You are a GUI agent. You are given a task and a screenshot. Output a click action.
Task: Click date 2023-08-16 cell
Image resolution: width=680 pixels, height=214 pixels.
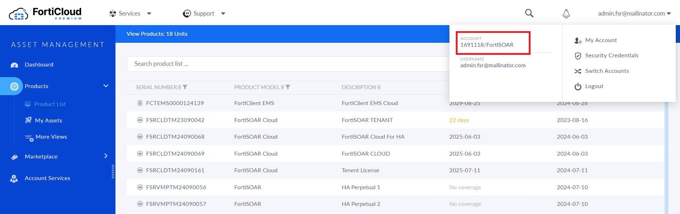click(572, 120)
